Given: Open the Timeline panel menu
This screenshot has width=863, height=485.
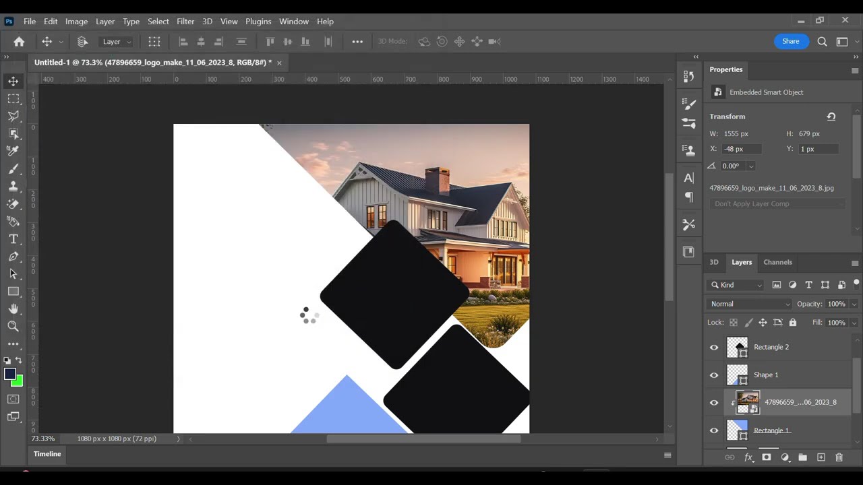Looking at the screenshot, I should pyautogui.click(x=667, y=455).
